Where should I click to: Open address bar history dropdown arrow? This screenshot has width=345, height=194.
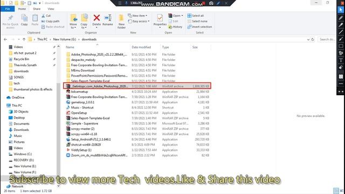(x=308, y=39)
